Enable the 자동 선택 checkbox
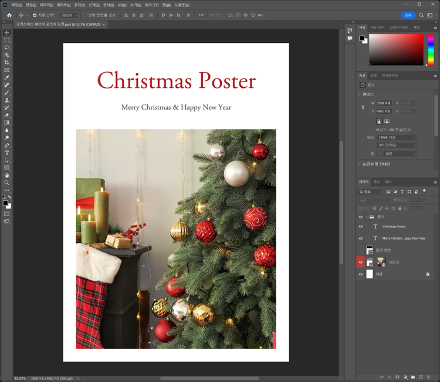This screenshot has height=382, width=440. pyautogui.click(x=34, y=15)
